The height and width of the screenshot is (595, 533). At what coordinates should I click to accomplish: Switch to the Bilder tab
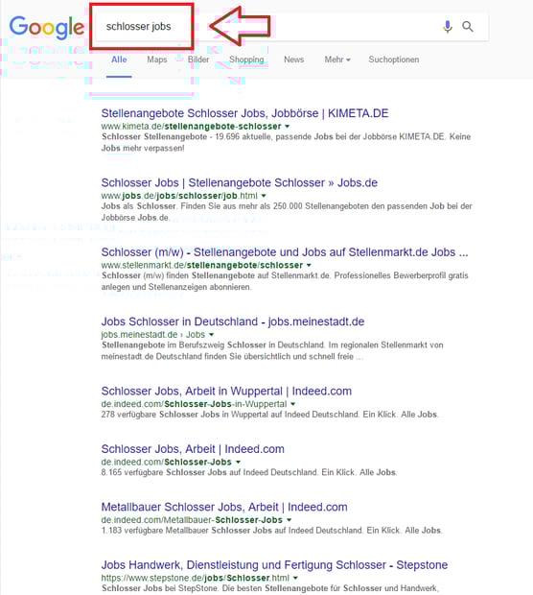pos(198,59)
